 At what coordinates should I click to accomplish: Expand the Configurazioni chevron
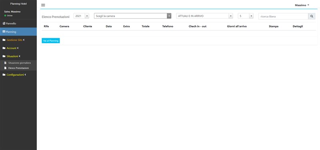[x=25, y=75]
